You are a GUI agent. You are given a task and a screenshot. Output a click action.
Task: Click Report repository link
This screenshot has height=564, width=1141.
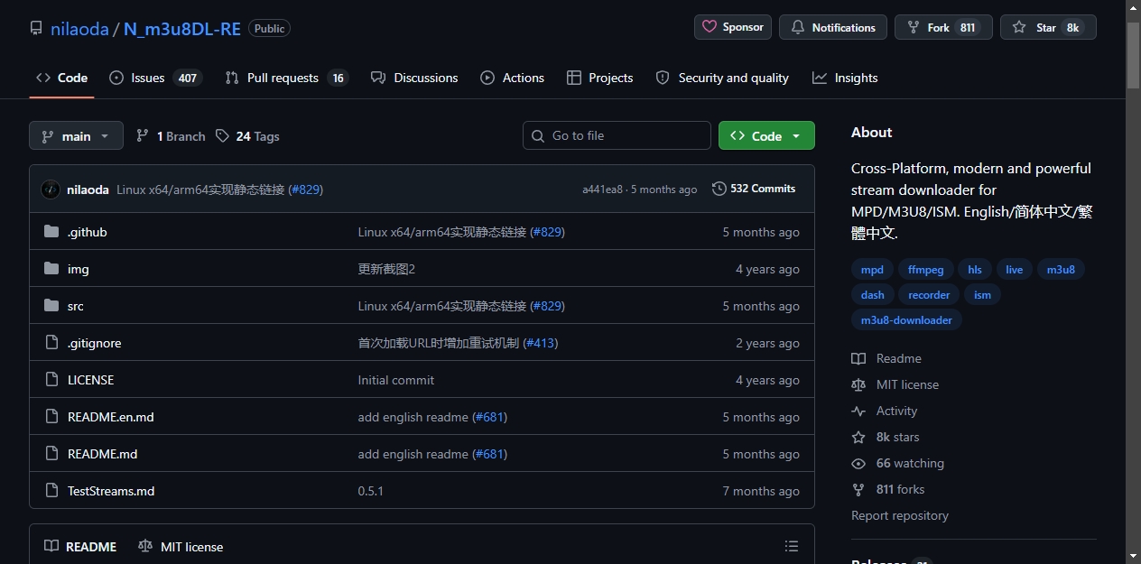point(900,515)
